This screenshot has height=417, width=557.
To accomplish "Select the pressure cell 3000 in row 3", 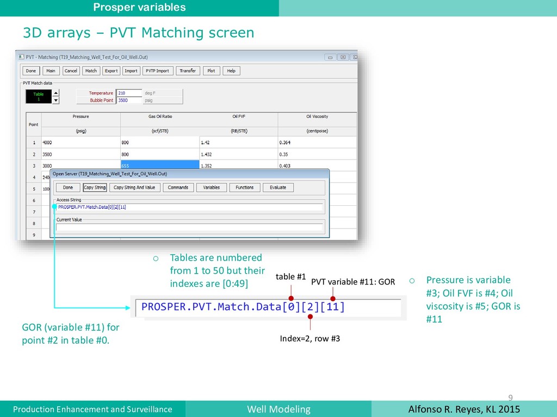I will coord(81,165).
